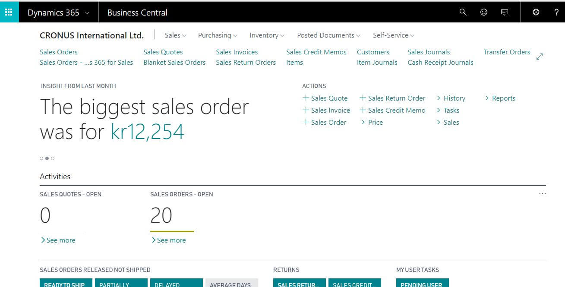This screenshot has height=287, width=565.
Task: Expand the History actions group
Action: (x=451, y=98)
